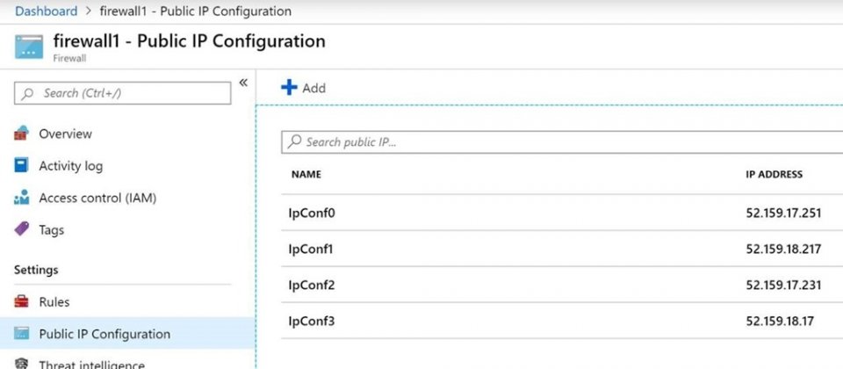The width and height of the screenshot is (843, 369).
Task: Select the IpConf2 row name
Action: (312, 285)
